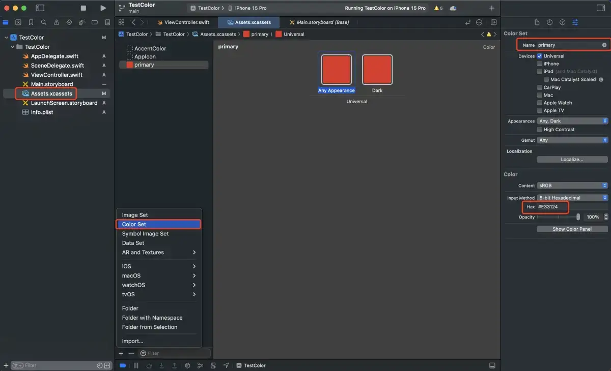Click the Simulate Location icon in the debug bar
Image resolution: width=611 pixels, height=371 pixels.
pos(226,365)
